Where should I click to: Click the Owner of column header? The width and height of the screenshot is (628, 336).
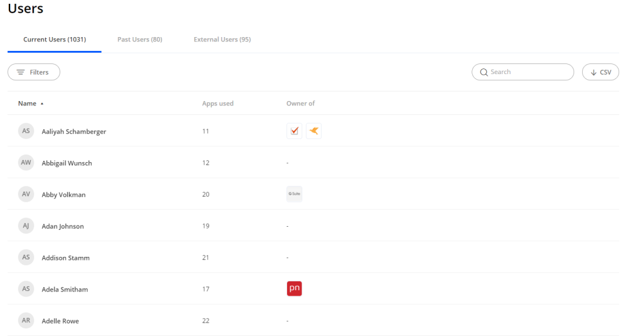(x=300, y=104)
